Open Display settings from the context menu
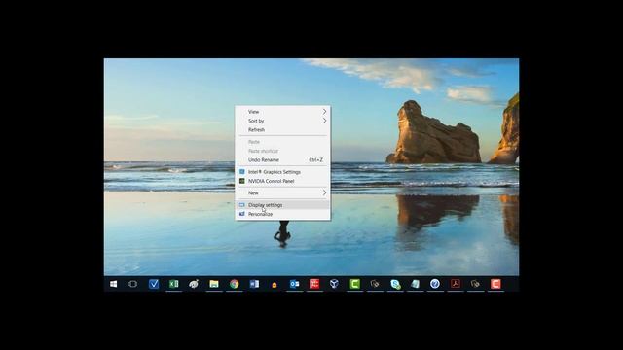The width and height of the screenshot is (623, 350). click(x=282, y=205)
